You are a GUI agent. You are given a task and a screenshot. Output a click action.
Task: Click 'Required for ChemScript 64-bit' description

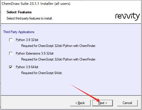42,73
